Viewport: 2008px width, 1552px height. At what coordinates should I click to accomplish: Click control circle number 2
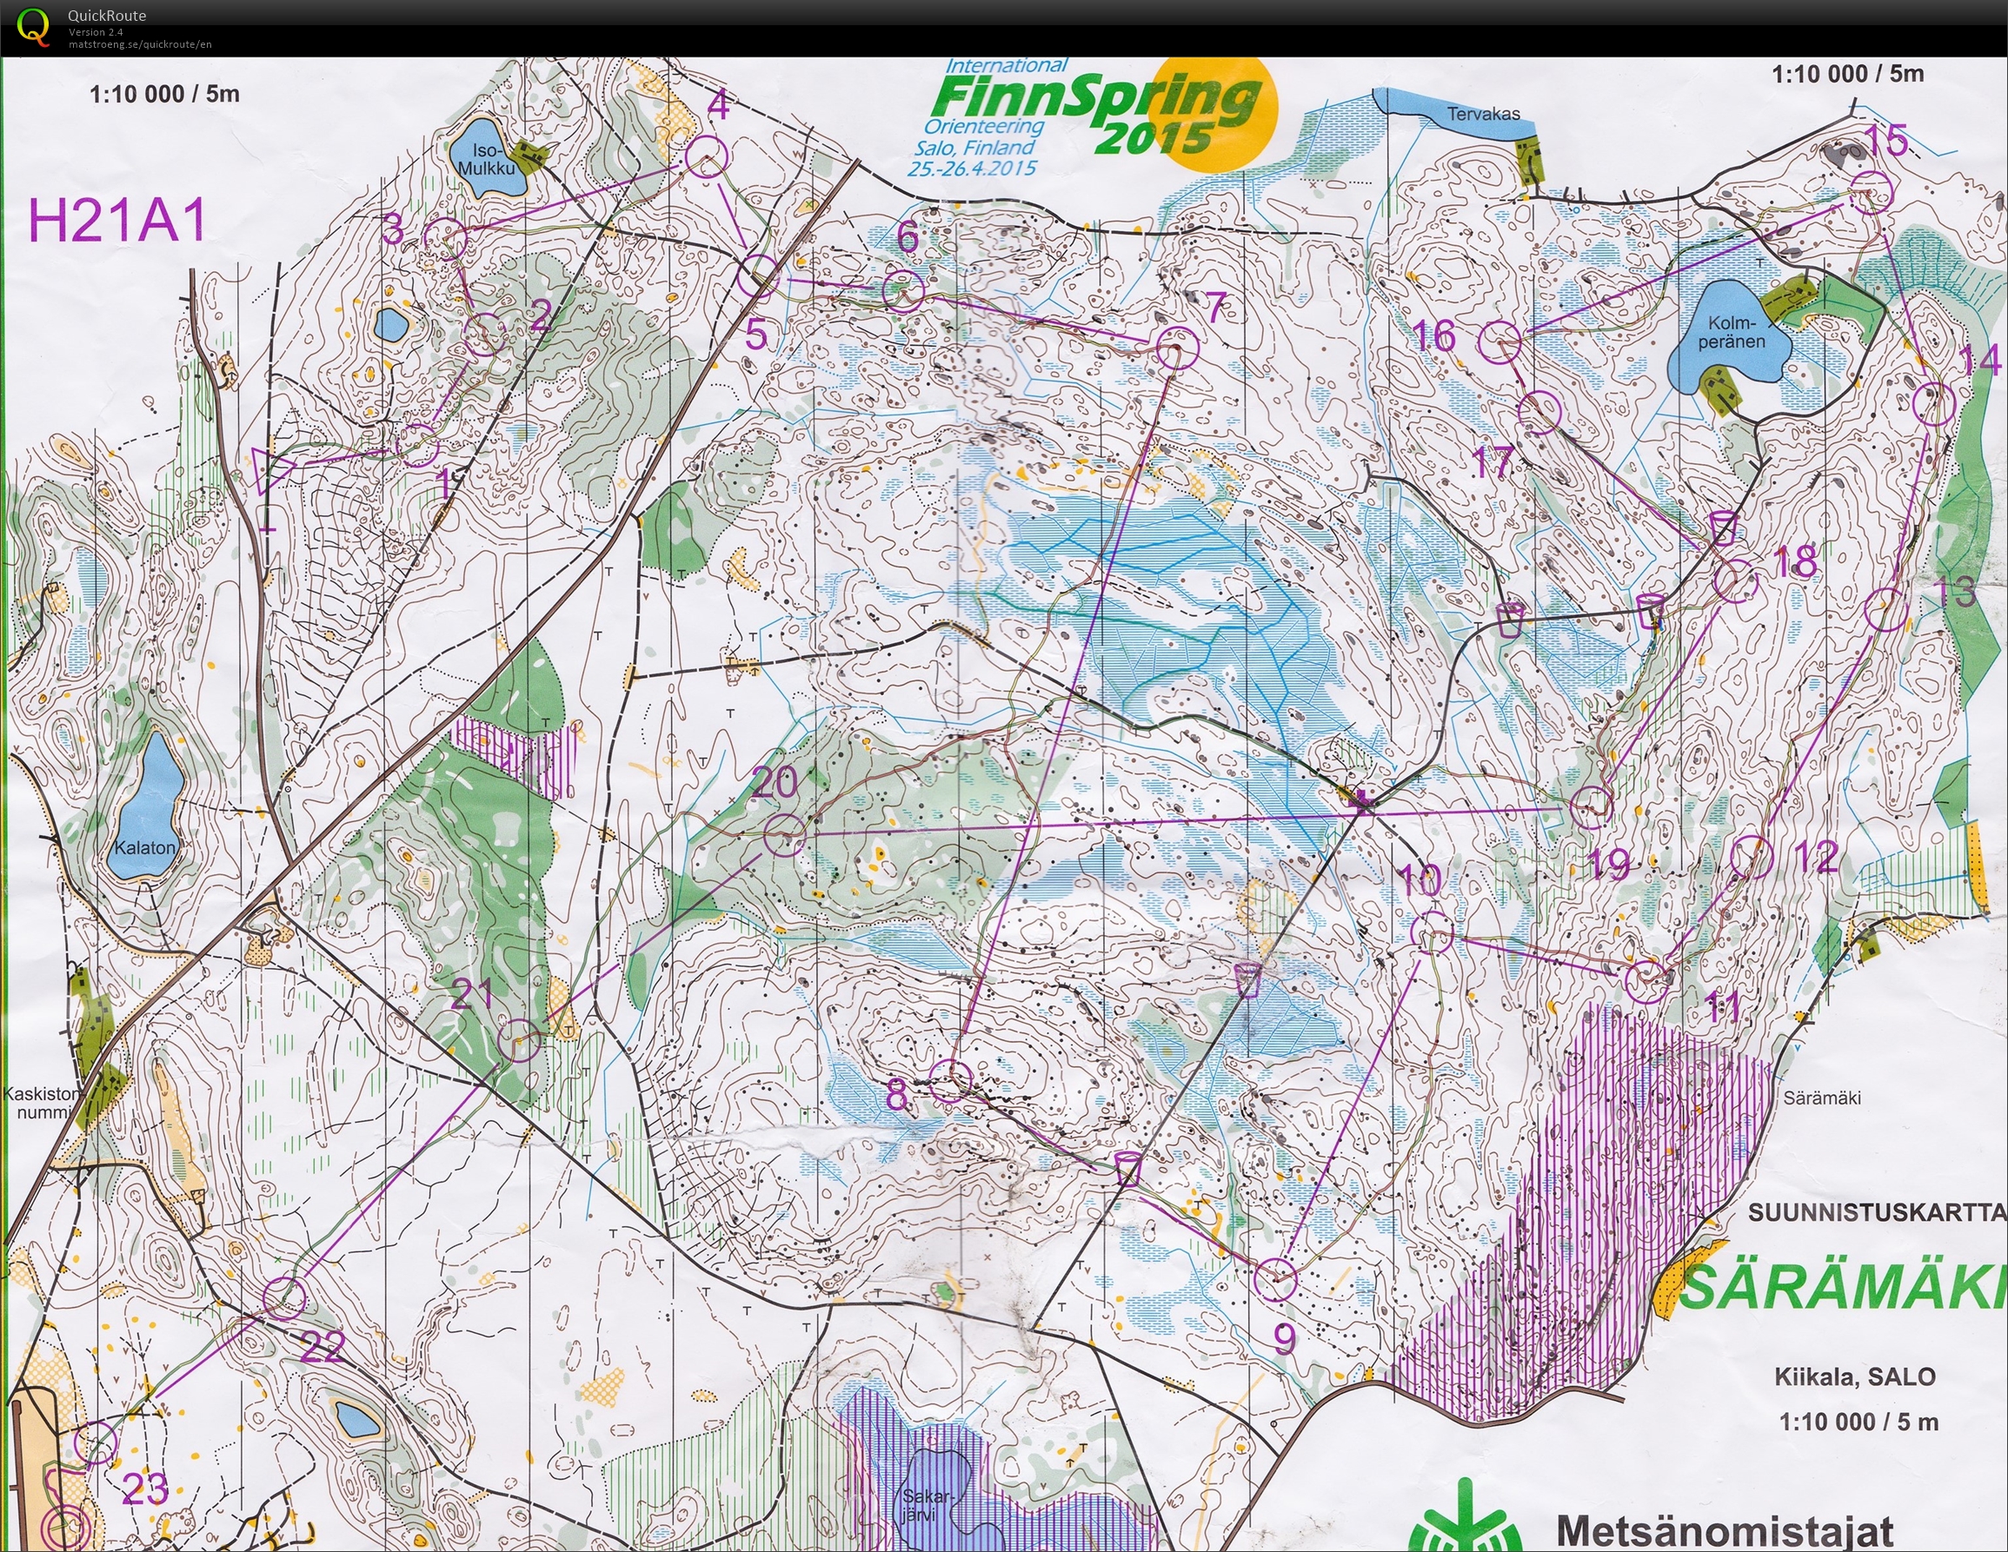coord(484,335)
